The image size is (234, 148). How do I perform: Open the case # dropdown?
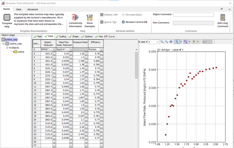157,42
